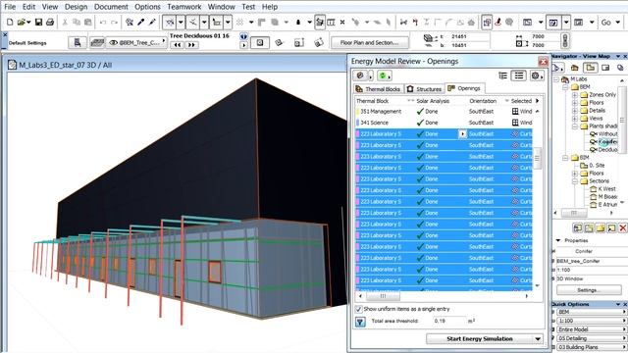Select the 351 Management row
The height and width of the screenshot is (353, 628).
pos(444,111)
